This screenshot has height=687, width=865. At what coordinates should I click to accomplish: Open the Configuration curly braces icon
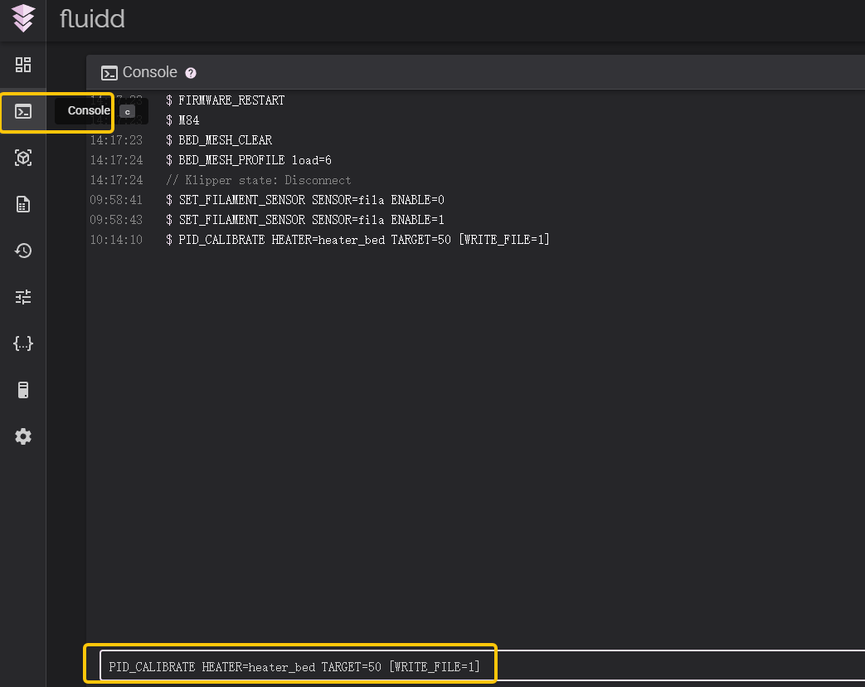23,343
